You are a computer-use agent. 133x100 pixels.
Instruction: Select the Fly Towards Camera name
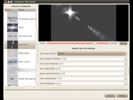27,19
